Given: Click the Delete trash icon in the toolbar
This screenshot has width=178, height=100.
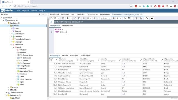Looking at the screenshot, I should 84,18.
